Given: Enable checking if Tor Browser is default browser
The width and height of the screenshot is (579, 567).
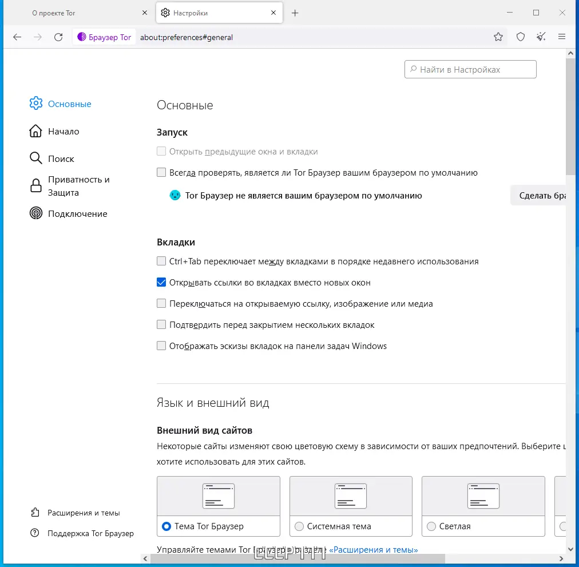Looking at the screenshot, I should (161, 172).
